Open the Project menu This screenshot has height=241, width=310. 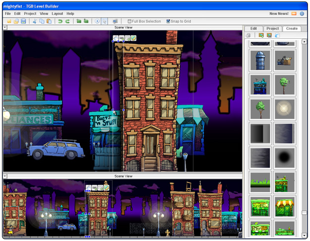(30, 13)
